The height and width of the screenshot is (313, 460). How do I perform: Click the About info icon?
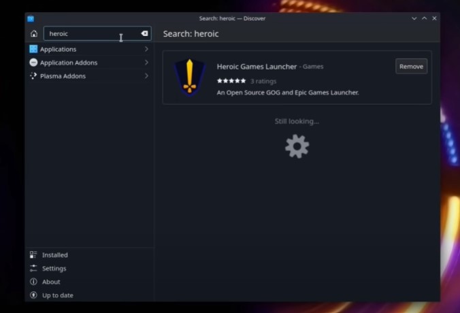[33, 282]
